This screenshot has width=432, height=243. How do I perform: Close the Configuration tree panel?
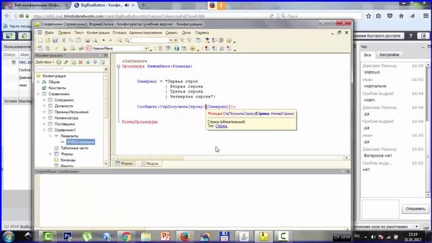click(x=105, y=55)
